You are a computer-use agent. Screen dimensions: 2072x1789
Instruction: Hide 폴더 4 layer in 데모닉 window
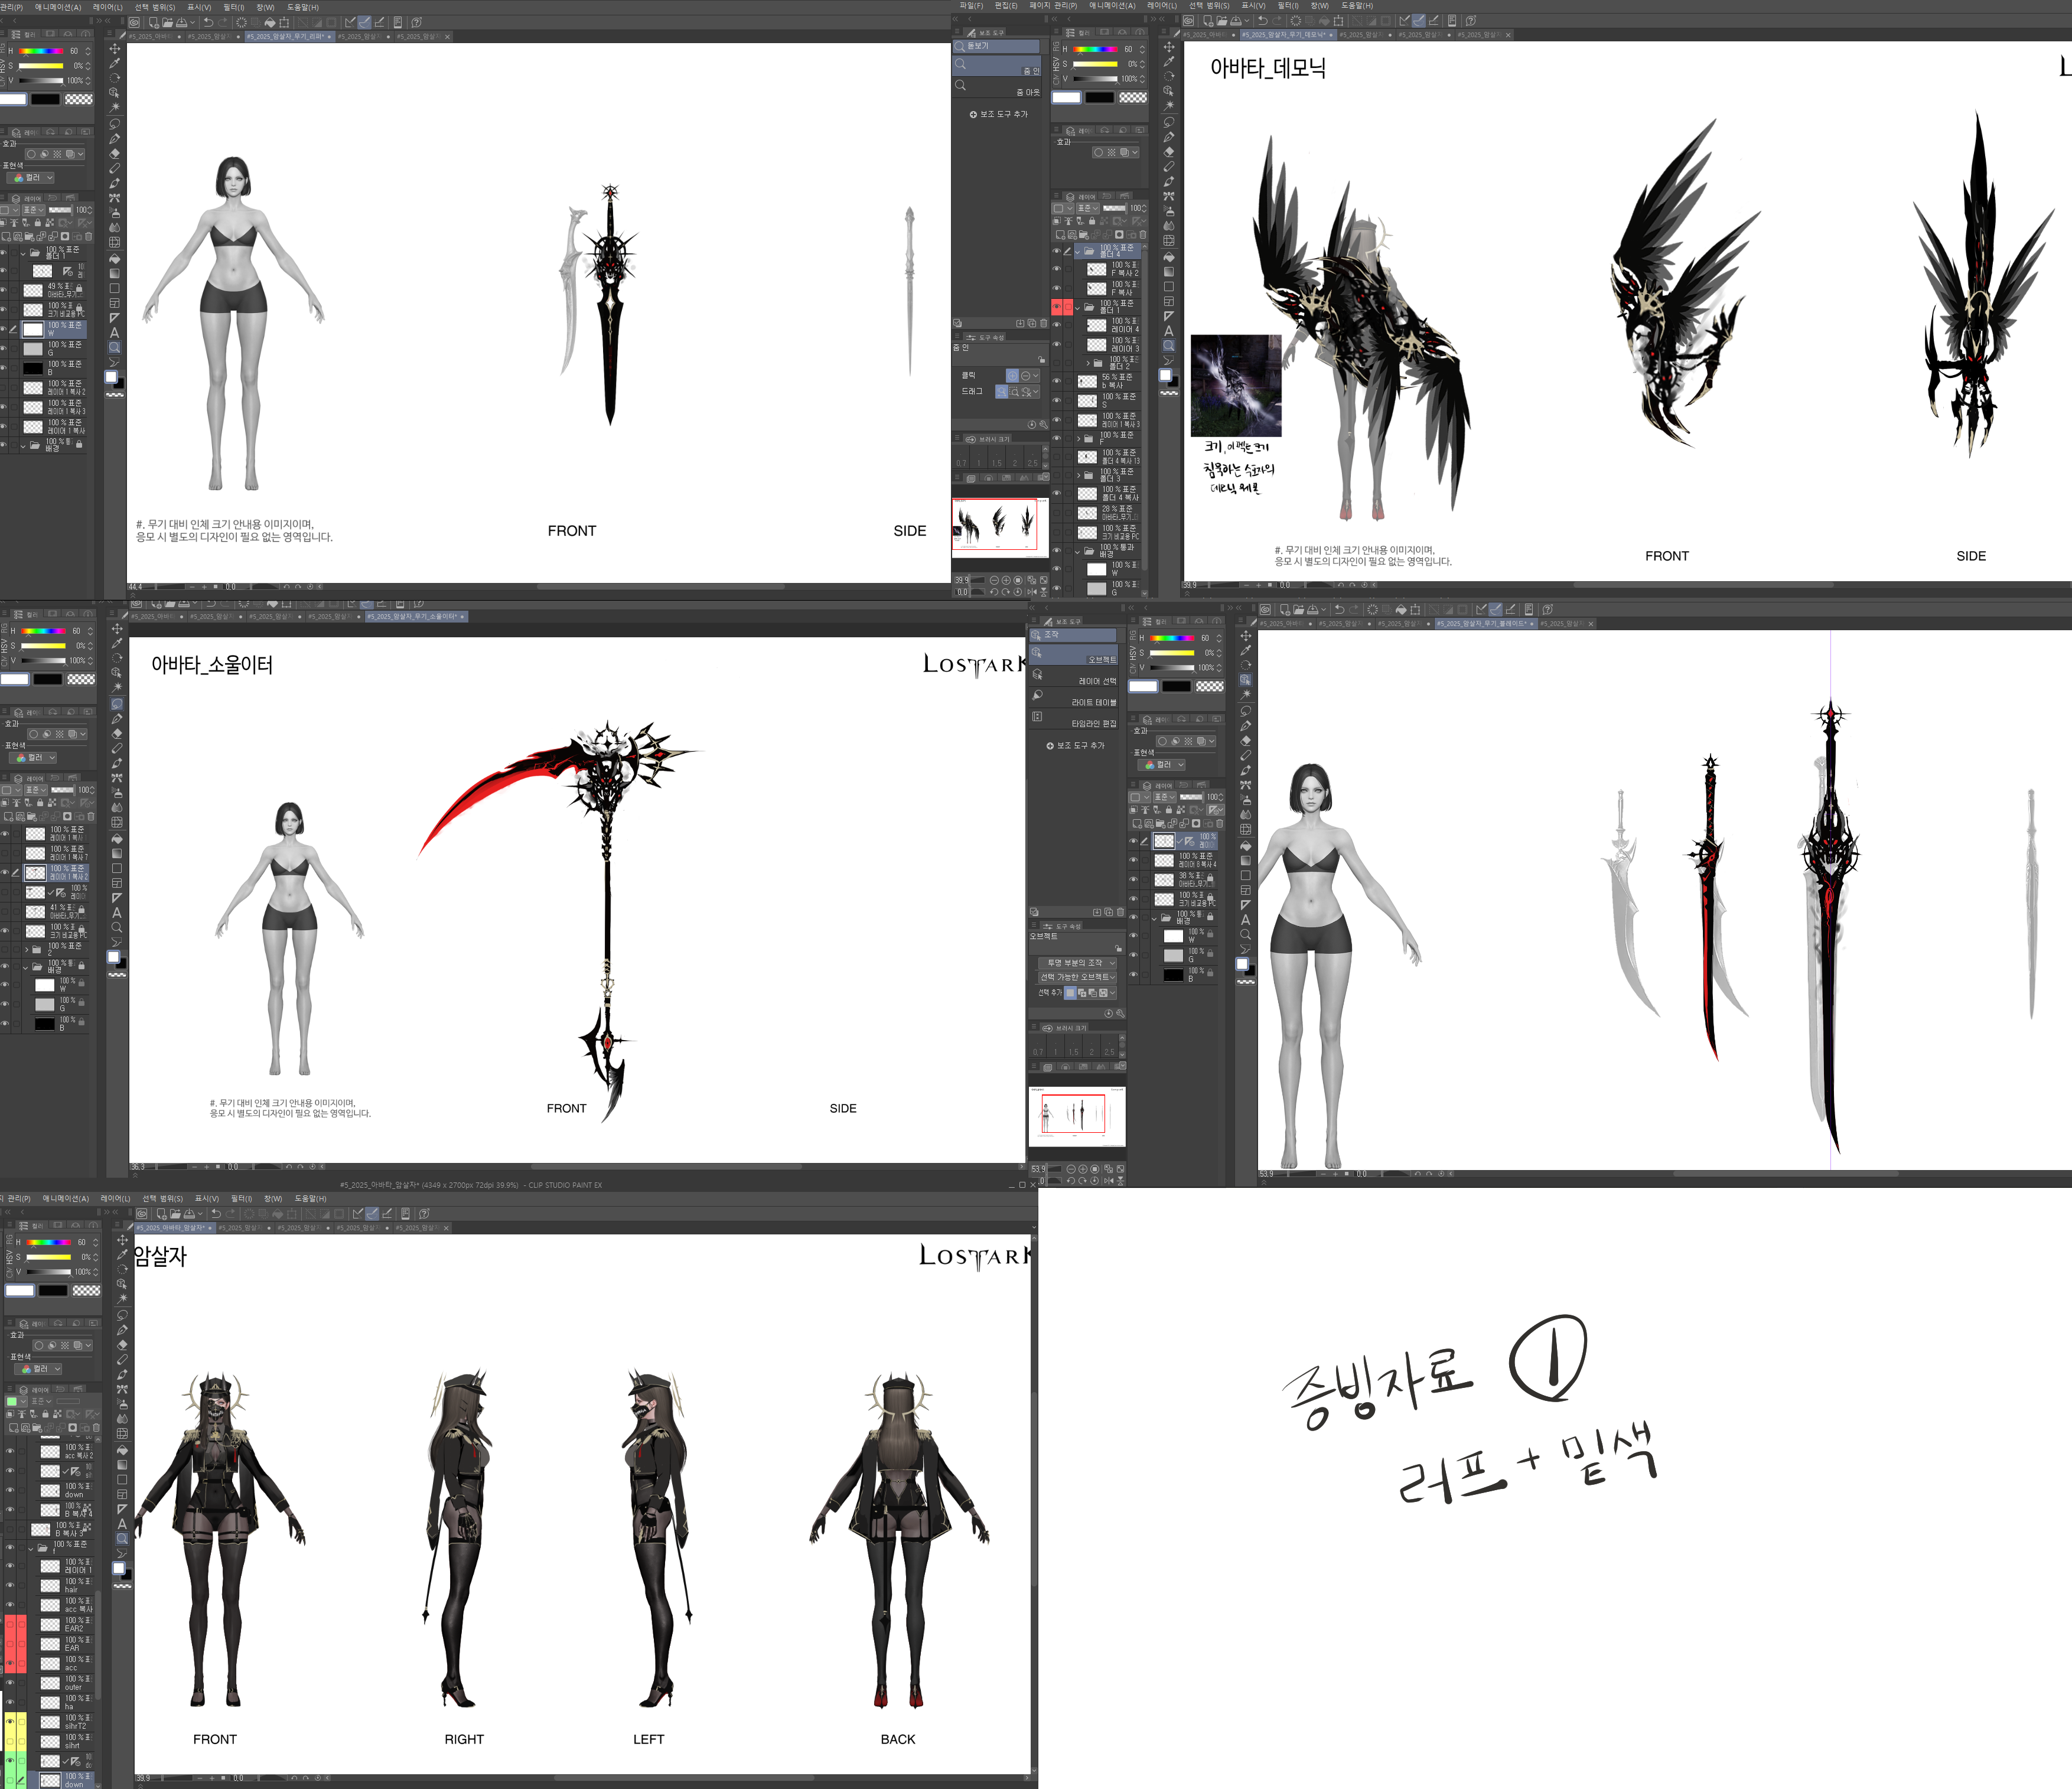(x=1056, y=250)
